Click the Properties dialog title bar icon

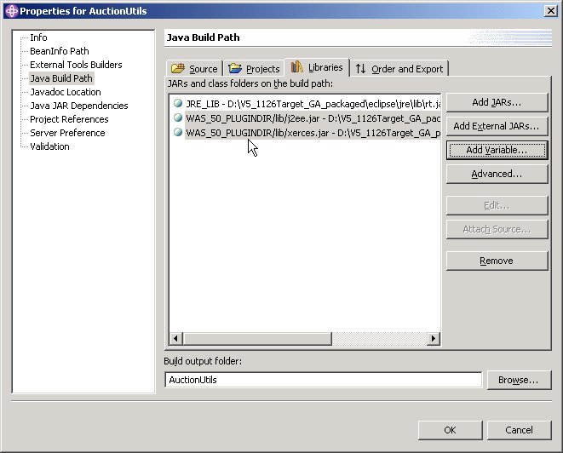pyautogui.click(x=11, y=11)
